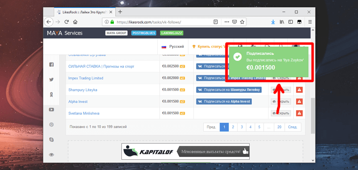Hide the Svetlana Minlisheva task
Viewport: 358px width, 170px height.
pos(281,113)
